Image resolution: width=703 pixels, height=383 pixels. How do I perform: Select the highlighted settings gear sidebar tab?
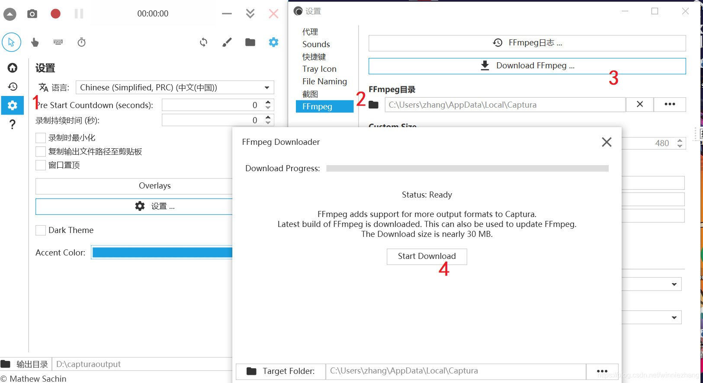pos(13,105)
